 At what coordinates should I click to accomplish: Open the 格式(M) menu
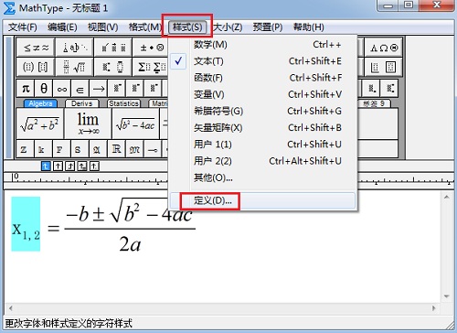(x=145, y=27)
